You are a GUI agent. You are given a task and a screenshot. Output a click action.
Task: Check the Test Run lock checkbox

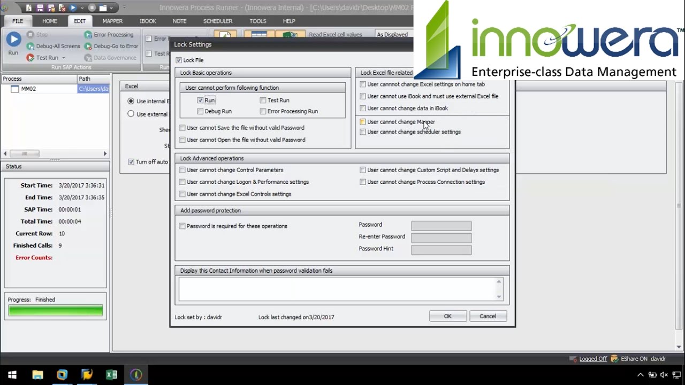pos(263,101)
